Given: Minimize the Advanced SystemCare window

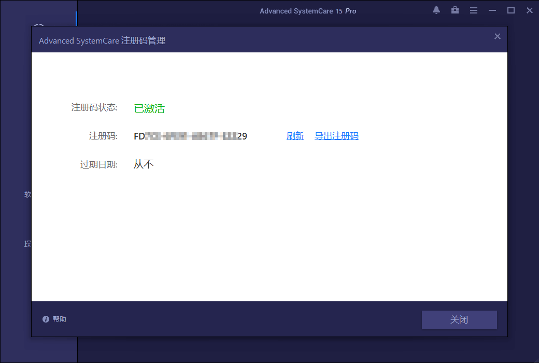Looking at the screenshot, I should (492, 11).
